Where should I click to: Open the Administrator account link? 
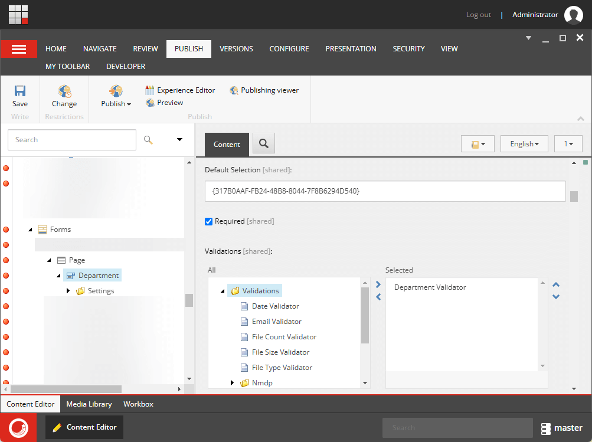(535, 14)
